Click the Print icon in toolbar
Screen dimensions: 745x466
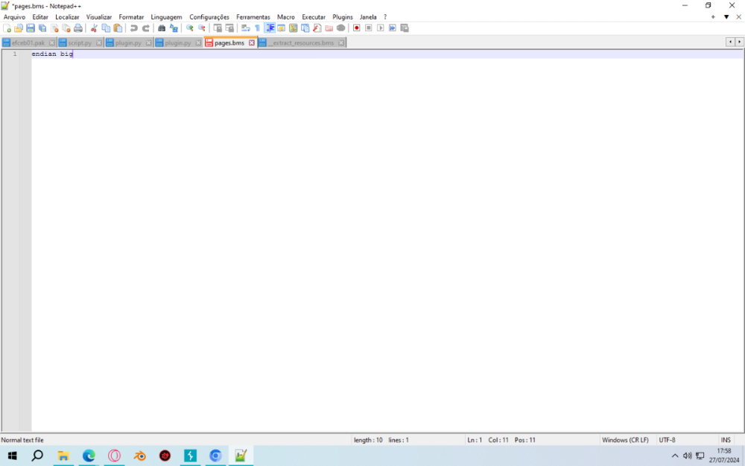(x=78, y=28)
